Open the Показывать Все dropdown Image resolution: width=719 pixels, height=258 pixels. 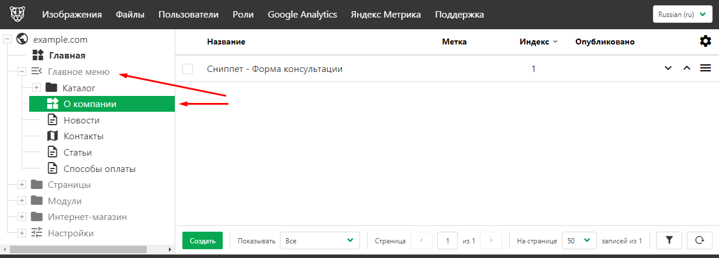[320, 240]
